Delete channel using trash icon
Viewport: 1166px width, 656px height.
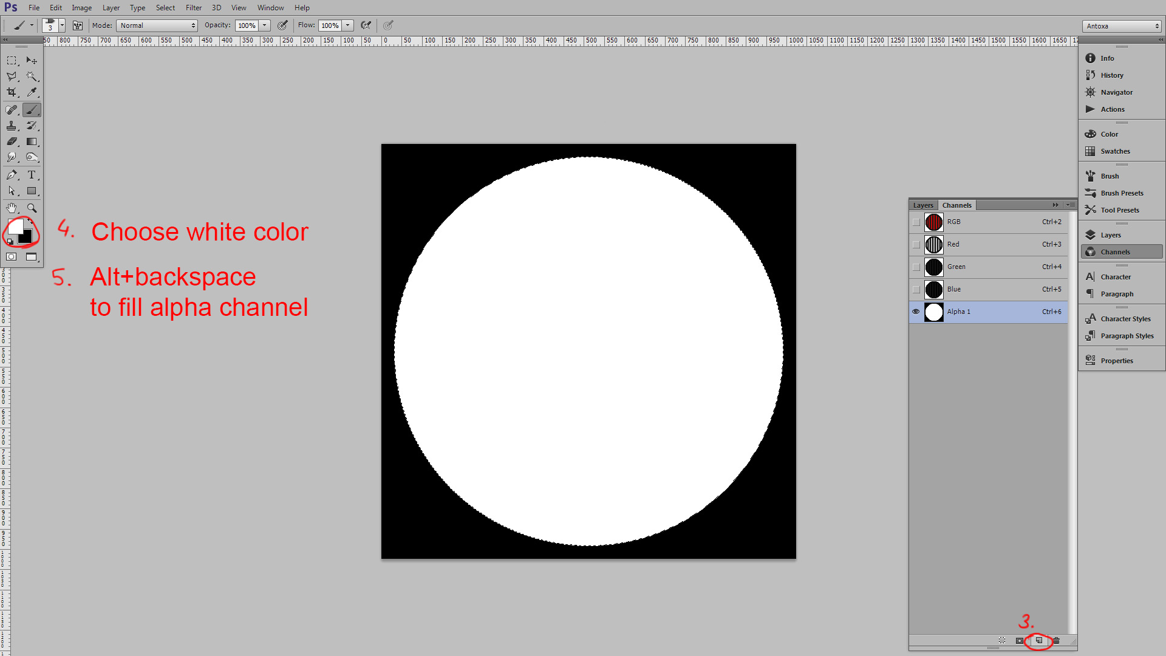1056,640
